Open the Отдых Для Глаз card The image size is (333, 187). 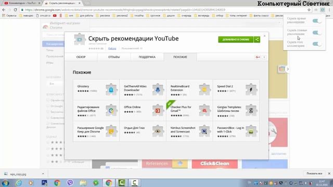[143, 131]
